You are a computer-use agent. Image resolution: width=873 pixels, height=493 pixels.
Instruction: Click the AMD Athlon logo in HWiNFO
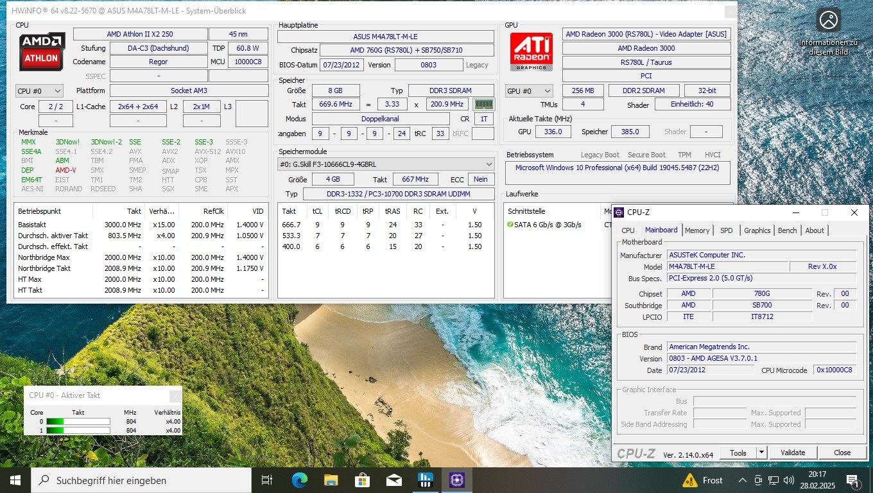point(42,51)
